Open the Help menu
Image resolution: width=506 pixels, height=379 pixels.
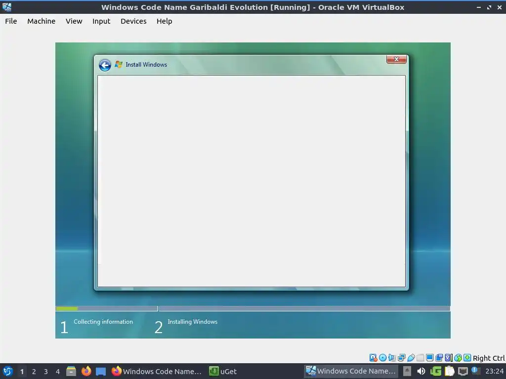pyautogui.click(x=164, y=21)
